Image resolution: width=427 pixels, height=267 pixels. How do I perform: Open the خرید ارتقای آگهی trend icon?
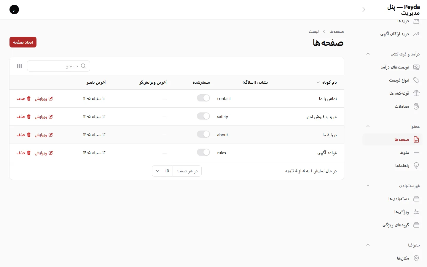click(x=416, y=34)
